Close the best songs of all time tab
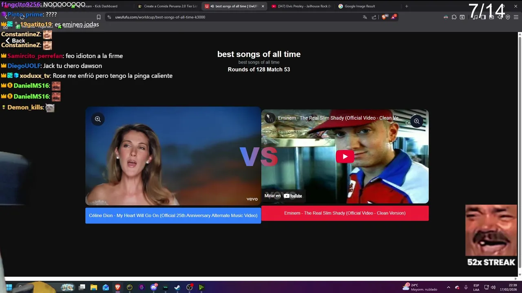This screenshot has height=293, width=522. coord(263,6)
